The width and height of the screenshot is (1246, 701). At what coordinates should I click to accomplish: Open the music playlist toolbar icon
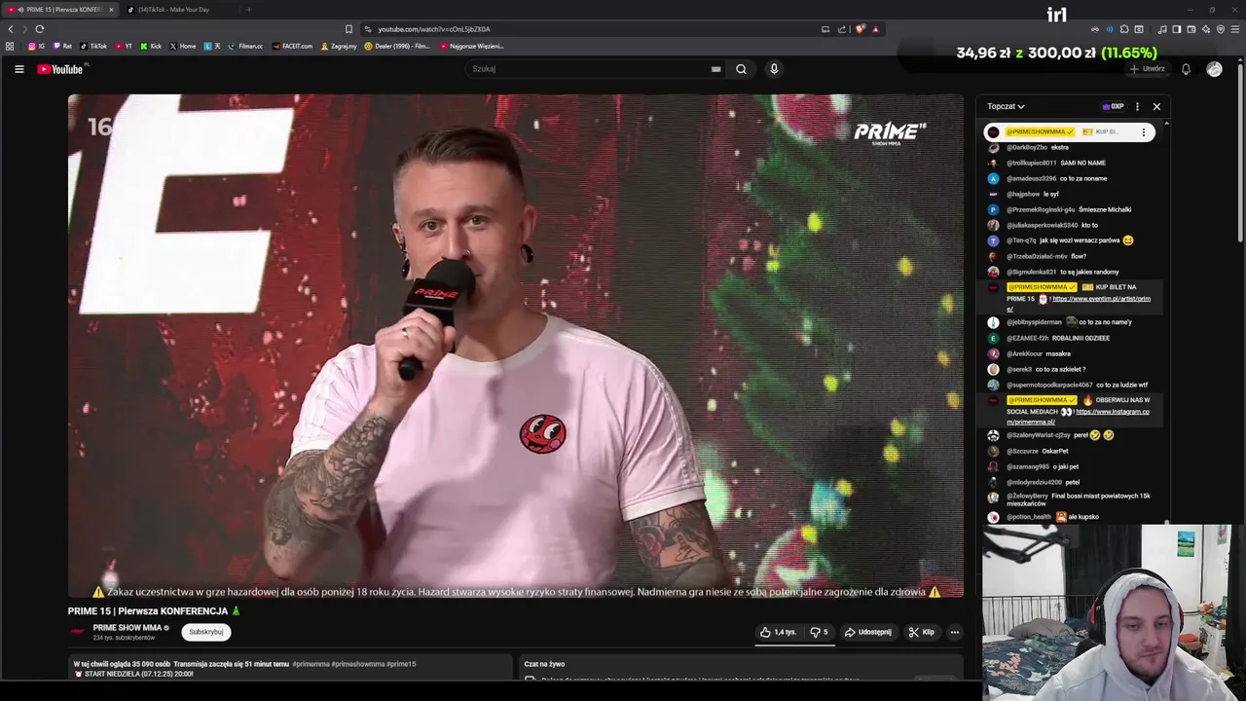click(1162, 29)
